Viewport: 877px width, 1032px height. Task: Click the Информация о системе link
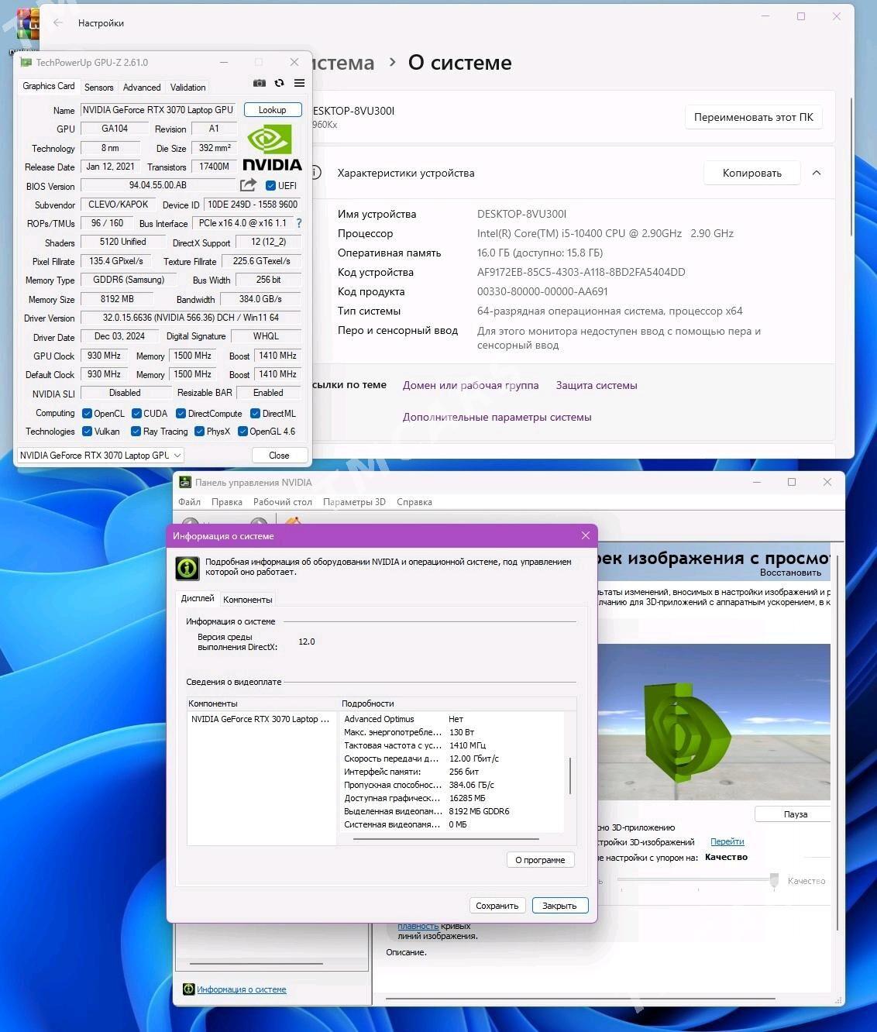[242, 989]
